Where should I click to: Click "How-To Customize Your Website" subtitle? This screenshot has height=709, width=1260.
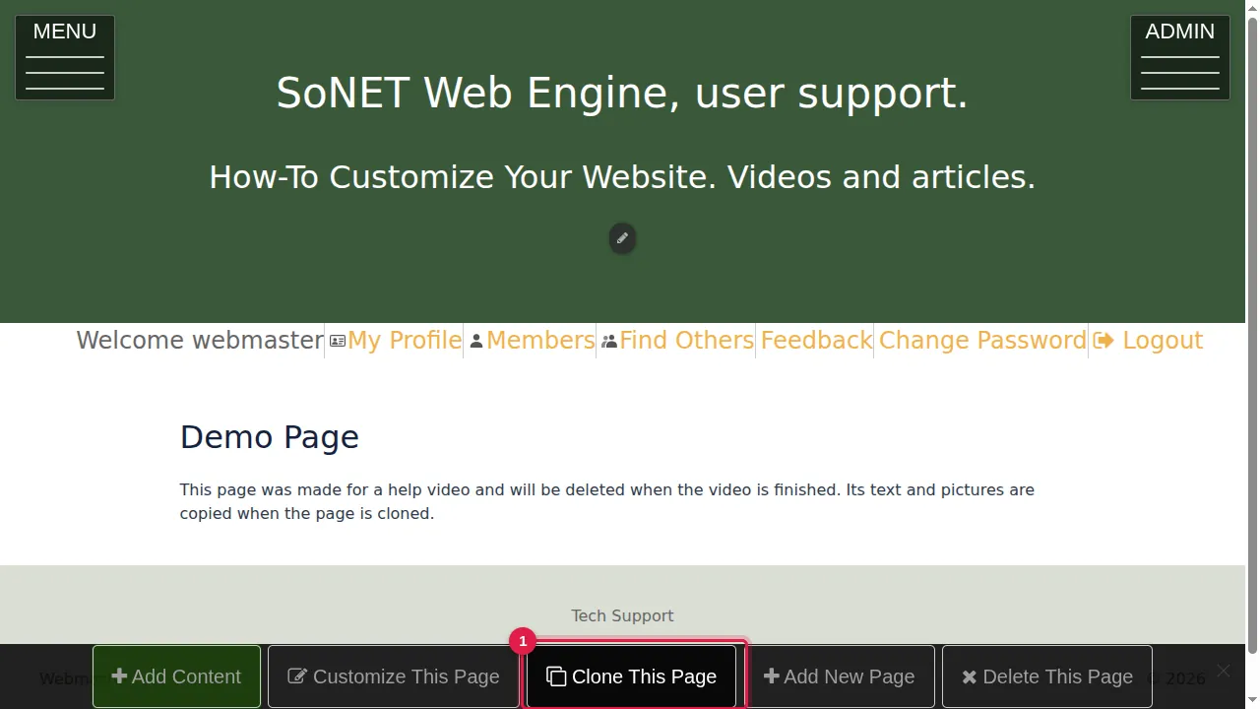point(622,177)
